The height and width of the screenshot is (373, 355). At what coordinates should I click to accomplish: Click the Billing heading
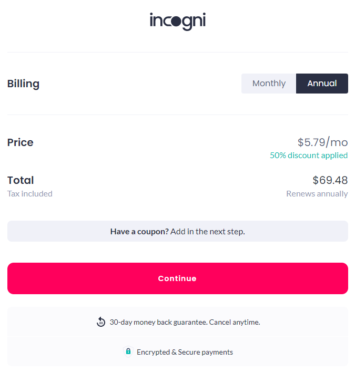[x=23, y=84]
